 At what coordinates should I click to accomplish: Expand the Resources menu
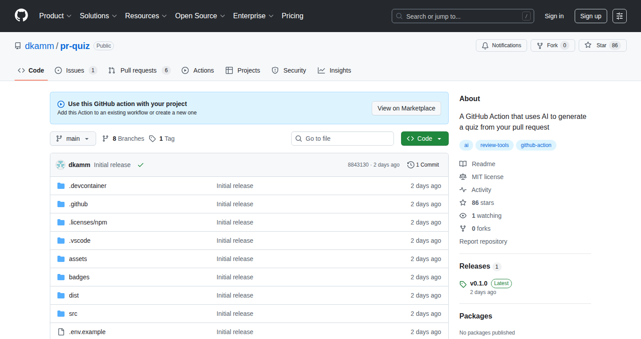coord(146,16)
